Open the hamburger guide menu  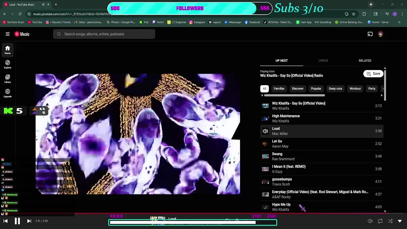(x=8, y=34)
